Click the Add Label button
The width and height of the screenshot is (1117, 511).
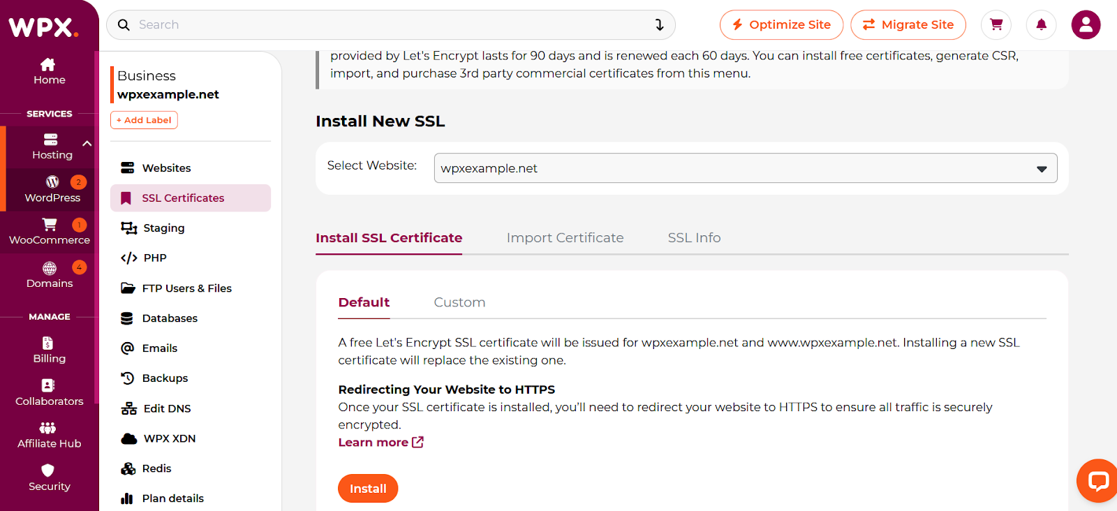[144, 120]
